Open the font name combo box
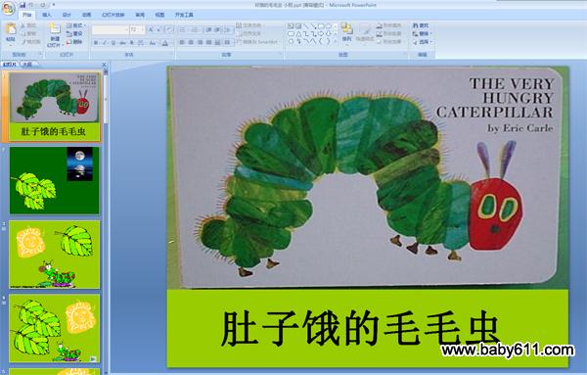 (110, 29)
